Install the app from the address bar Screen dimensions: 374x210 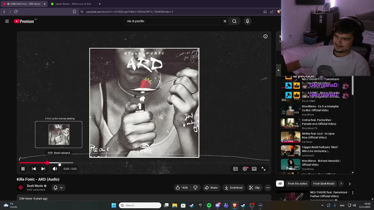[x=265, y=12]
